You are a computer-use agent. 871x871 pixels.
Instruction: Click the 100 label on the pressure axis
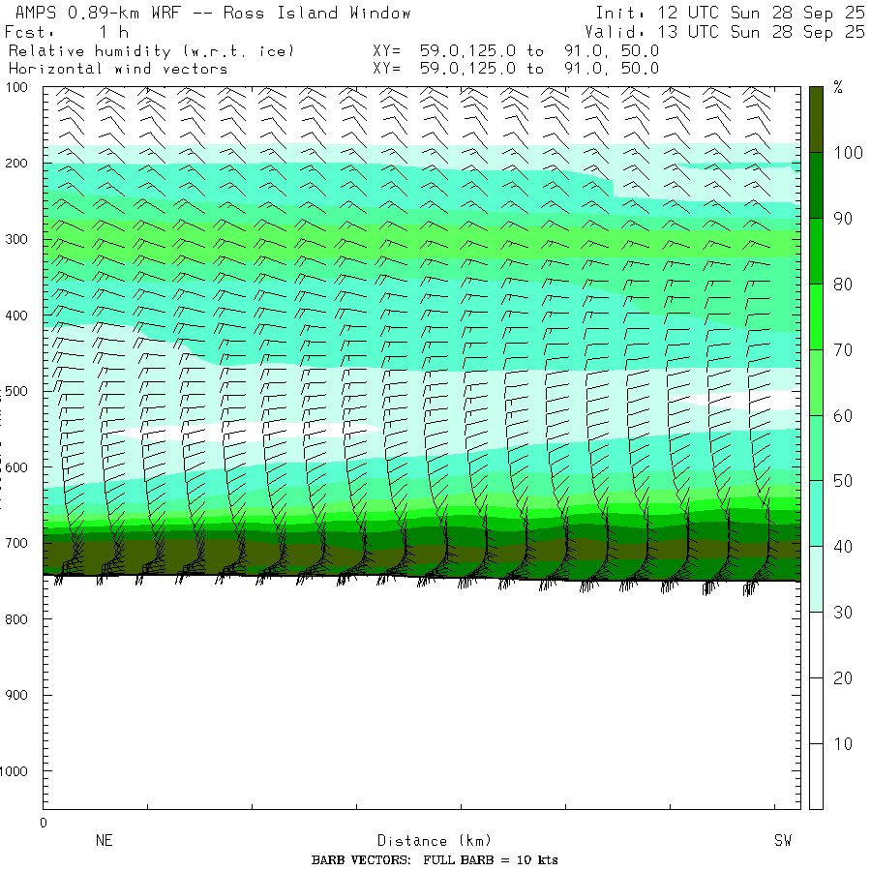click(x=16, y=87)
